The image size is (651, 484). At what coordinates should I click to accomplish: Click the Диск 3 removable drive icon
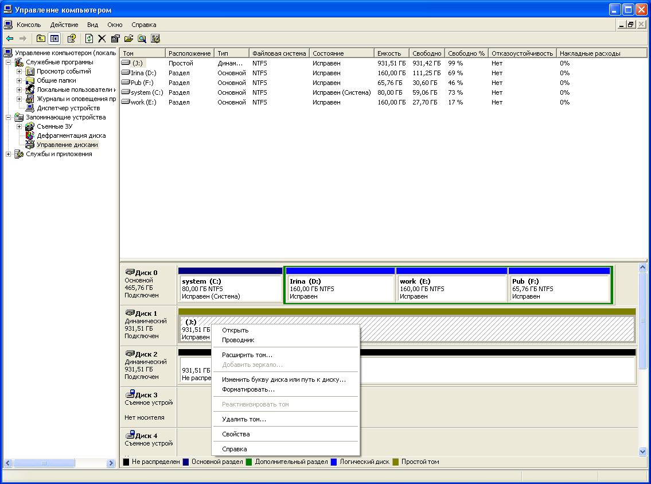(x=130, y=394)
